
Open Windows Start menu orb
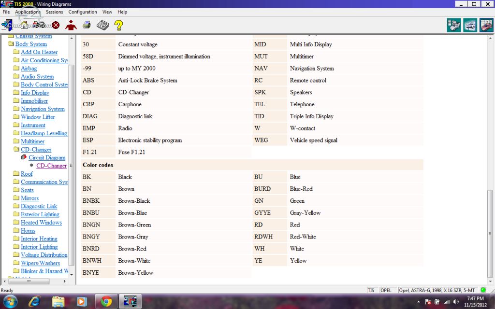tap(10, 302)
